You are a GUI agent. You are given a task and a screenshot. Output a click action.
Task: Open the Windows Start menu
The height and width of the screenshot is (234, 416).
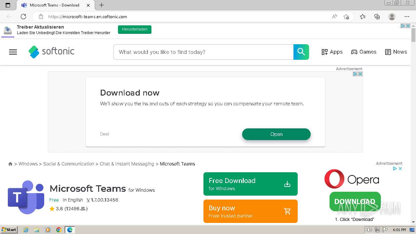click(9, 230)
